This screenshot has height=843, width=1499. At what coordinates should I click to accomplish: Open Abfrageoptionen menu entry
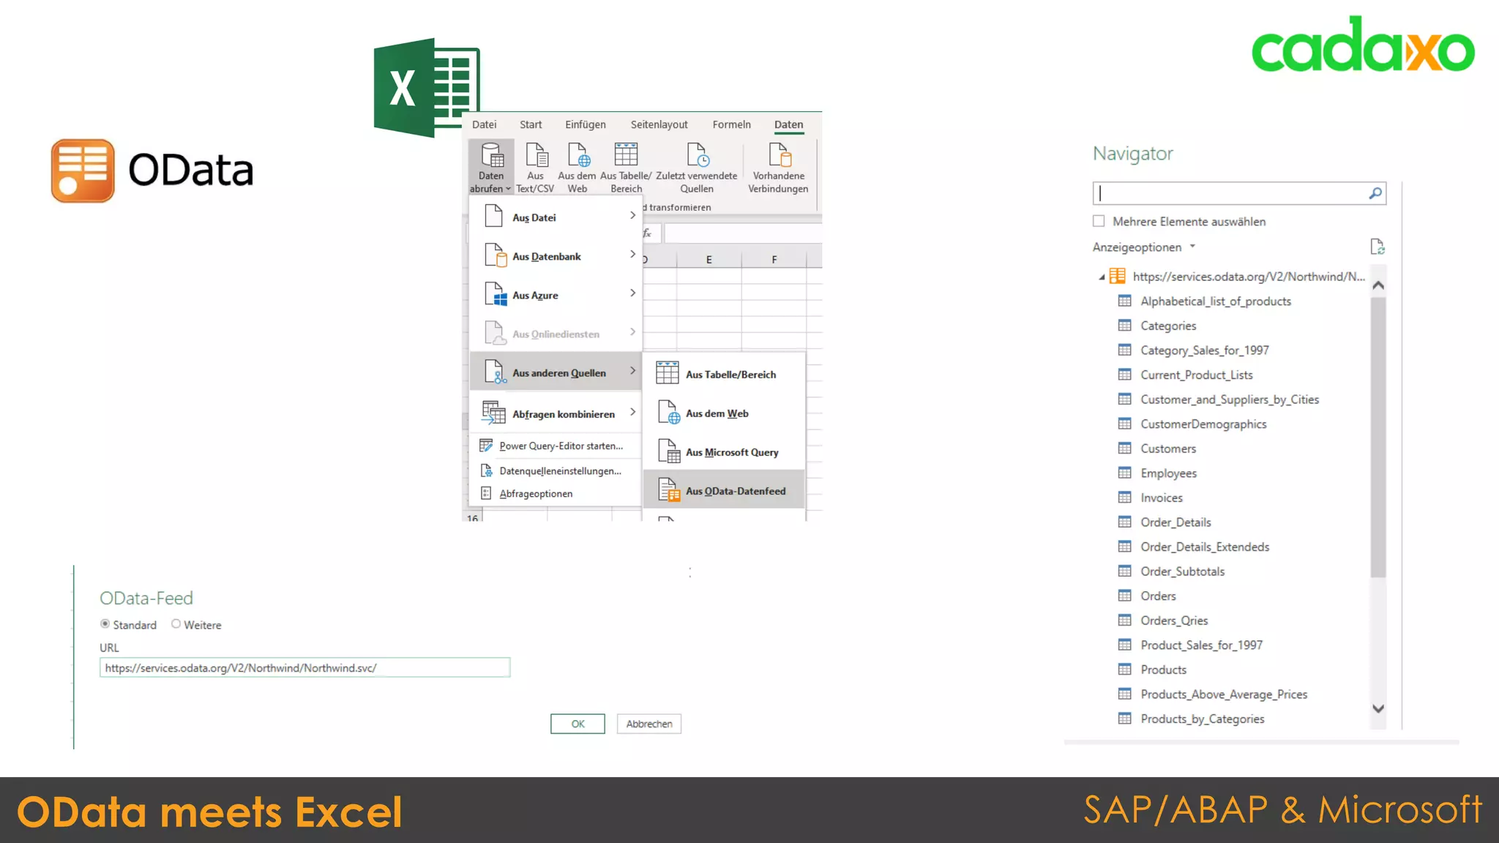coord(556,493)
